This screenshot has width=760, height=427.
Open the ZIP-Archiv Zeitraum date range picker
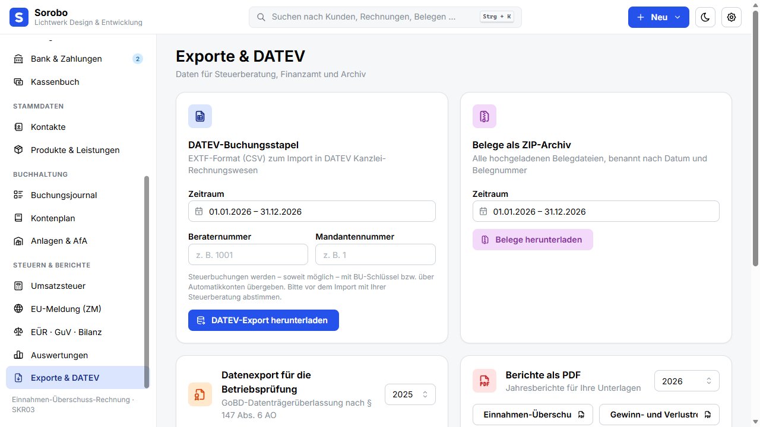click(596, 212)
